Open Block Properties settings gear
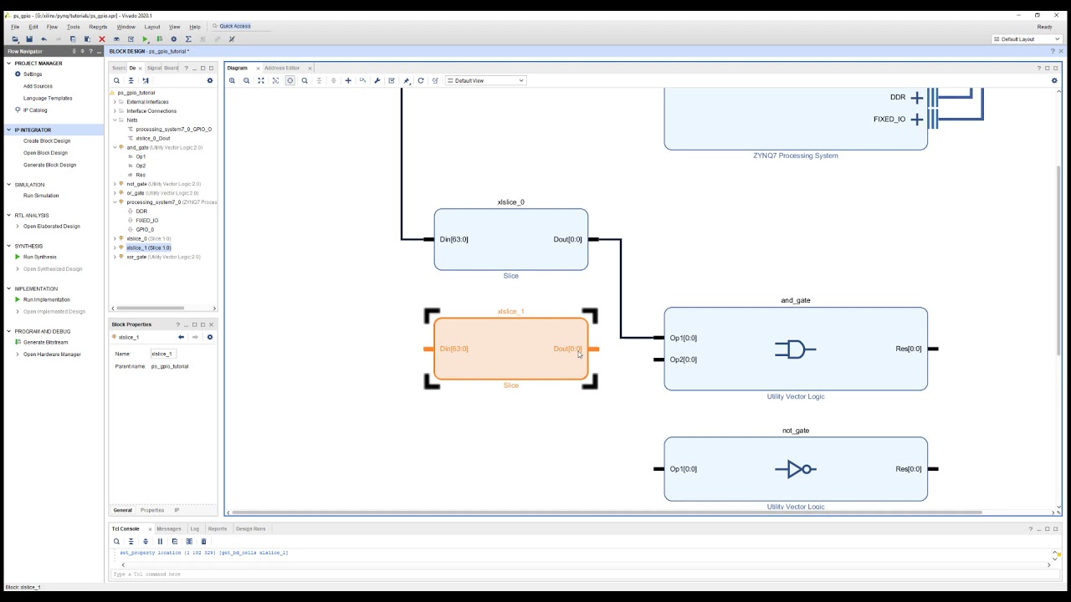Viewport: 1071px width, 602px height. tap(210, 337)
